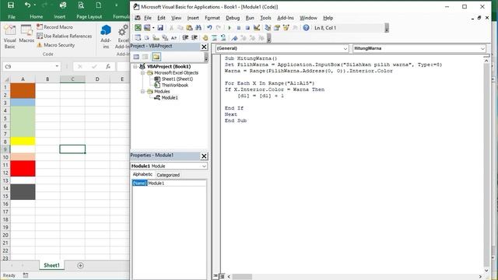This screenshot has width=498, height=280.
Task: Reset execution with the stop square icon
Action: (x=247, y=28)
